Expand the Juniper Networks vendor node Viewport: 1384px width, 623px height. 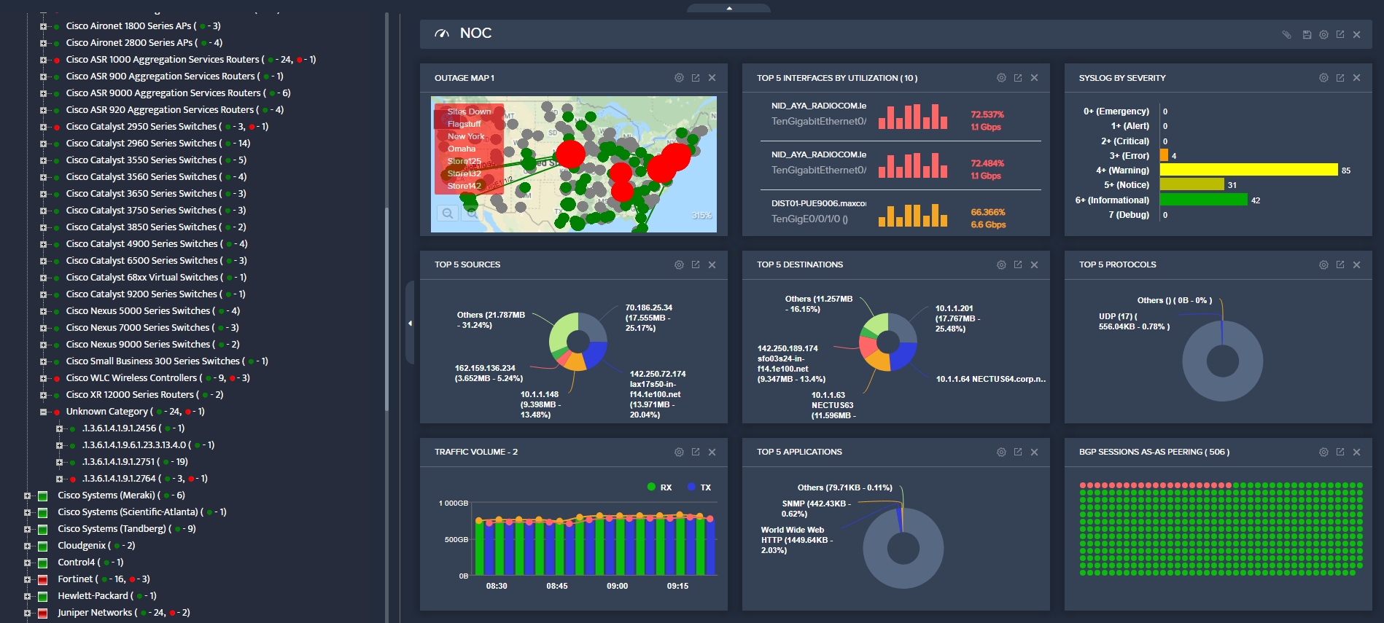[x=27, y=613]
